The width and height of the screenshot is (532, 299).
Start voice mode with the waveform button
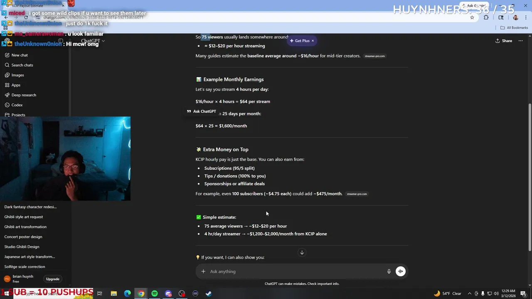(x=401, y=272)
